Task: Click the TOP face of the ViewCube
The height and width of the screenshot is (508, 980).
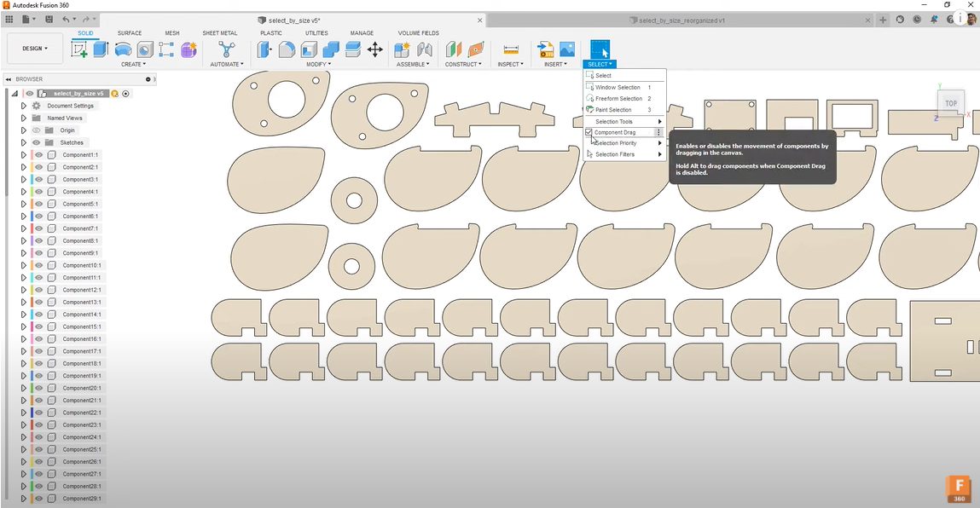Action: point(950,103)
